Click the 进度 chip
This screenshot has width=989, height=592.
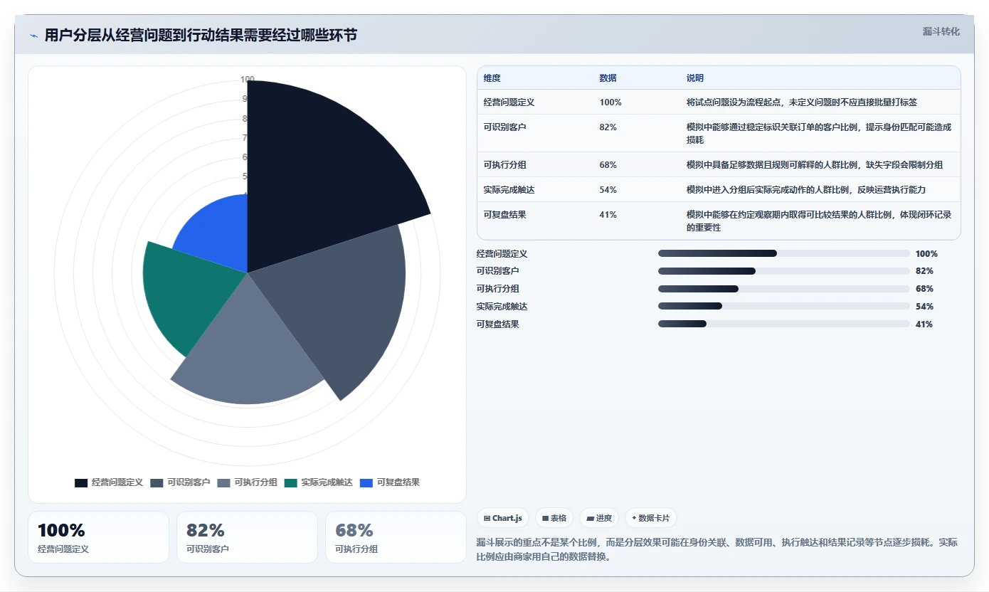coord(599,518)
